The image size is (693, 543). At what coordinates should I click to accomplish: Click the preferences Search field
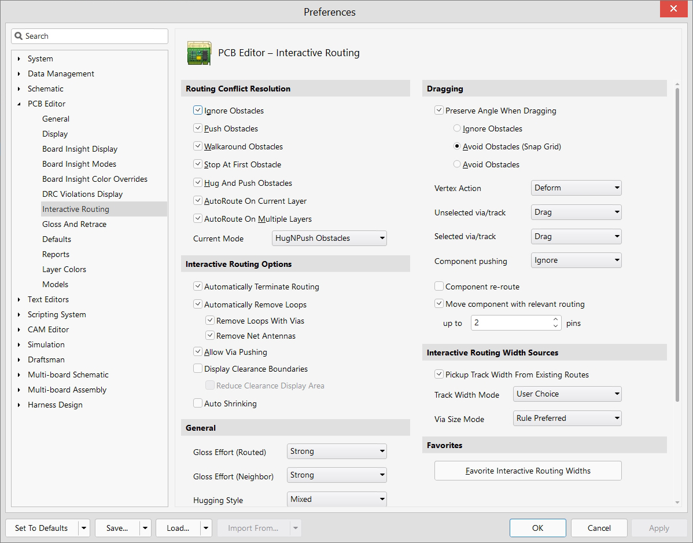click(90, 36)
